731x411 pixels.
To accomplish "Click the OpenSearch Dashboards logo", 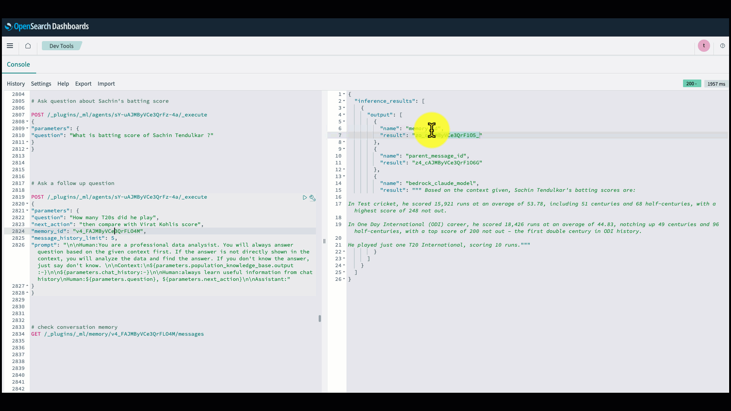I will [46, 26].
